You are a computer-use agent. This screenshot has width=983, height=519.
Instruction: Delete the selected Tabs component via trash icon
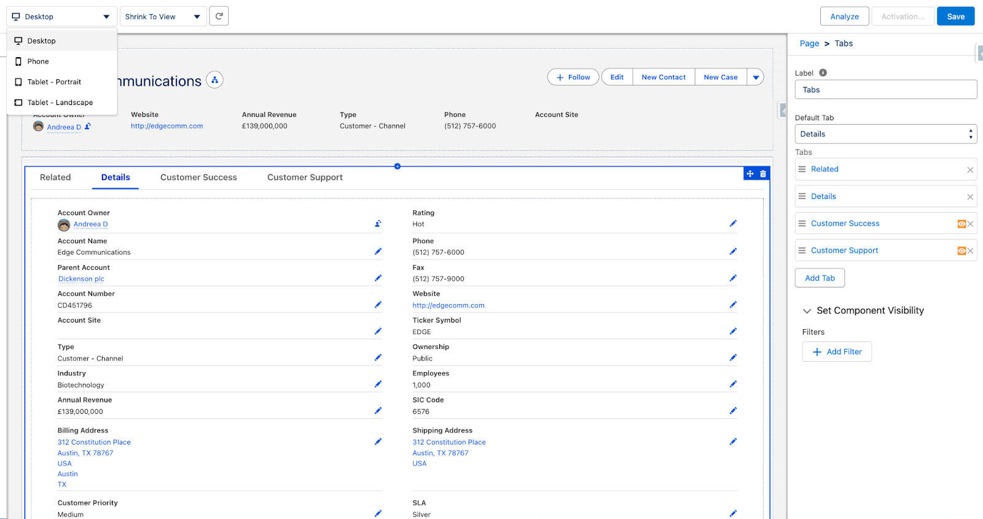click(763, 174)
